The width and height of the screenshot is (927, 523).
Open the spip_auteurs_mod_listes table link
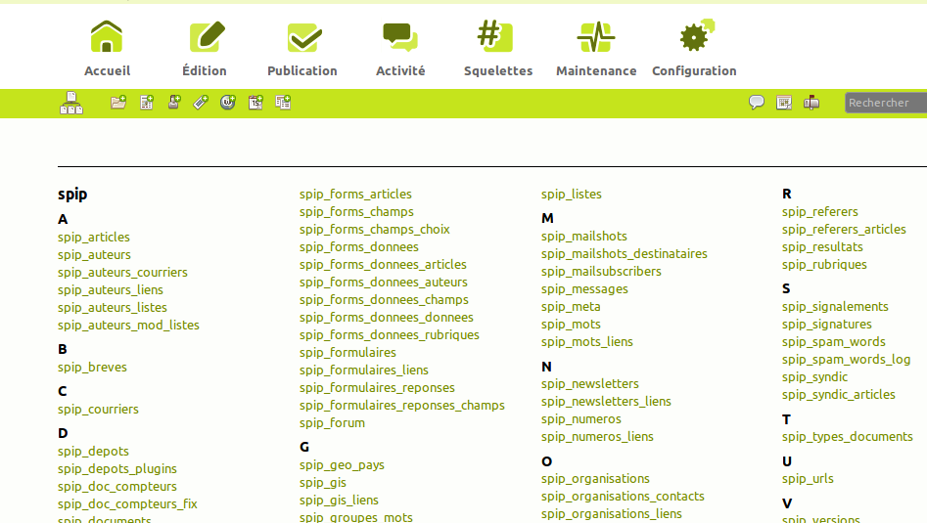point(128,326)
